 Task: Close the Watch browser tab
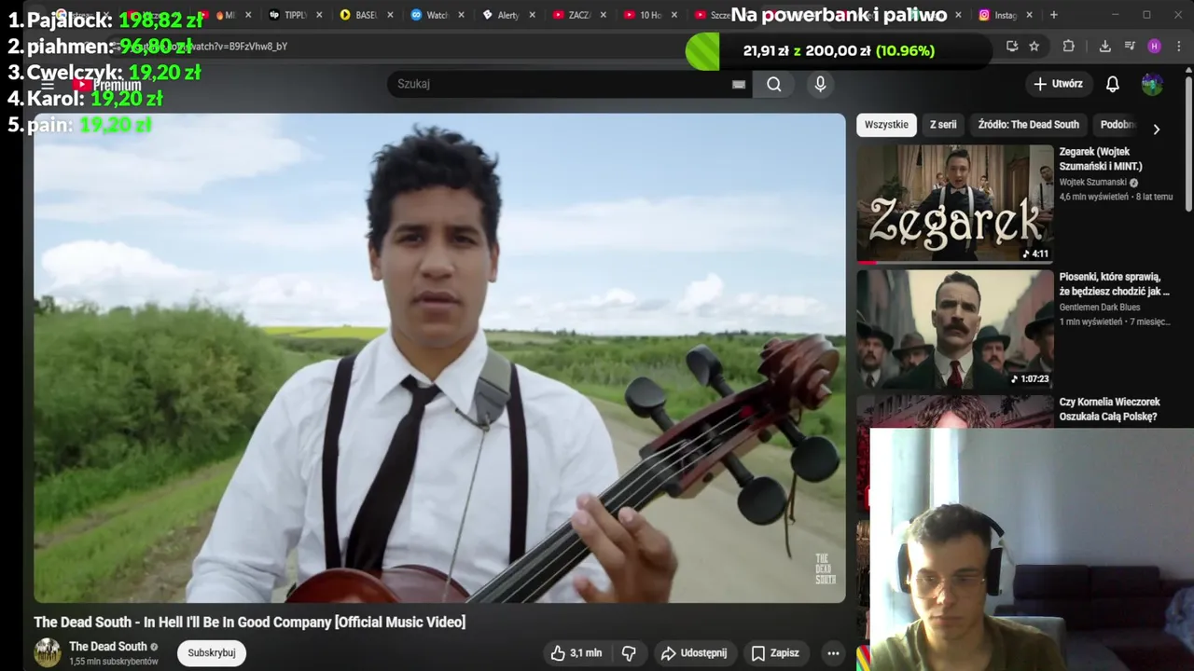(x=461, y=15)
